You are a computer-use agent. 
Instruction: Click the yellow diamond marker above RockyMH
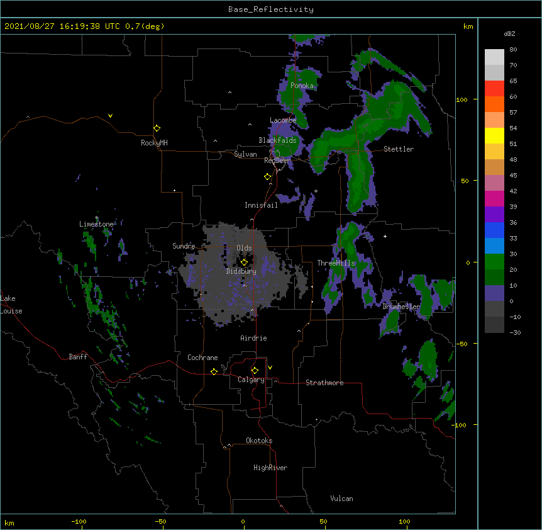(157, 128)
